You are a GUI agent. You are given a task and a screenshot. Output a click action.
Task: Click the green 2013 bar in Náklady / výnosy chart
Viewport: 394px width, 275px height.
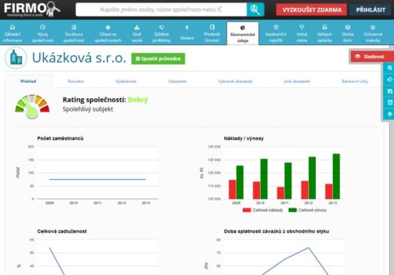336,176
